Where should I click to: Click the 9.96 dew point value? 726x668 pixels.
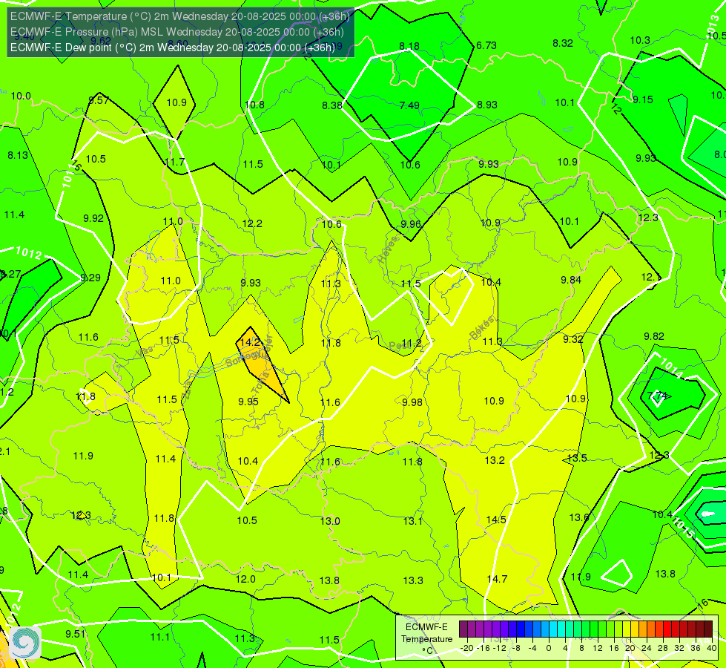click(x=411, y=224)
